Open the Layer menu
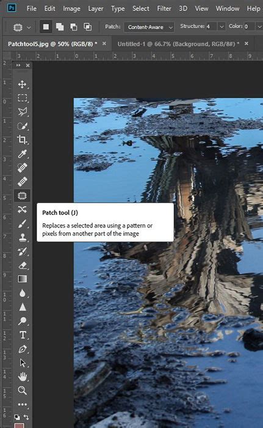Screen dimensions: 263x428 click(96, 9)
